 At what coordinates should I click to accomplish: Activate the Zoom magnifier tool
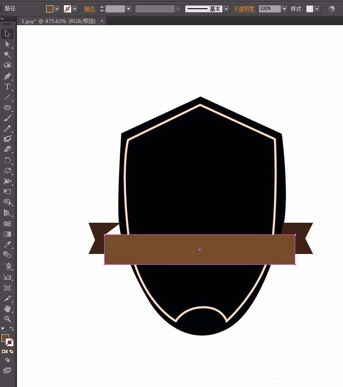[7, 319]
